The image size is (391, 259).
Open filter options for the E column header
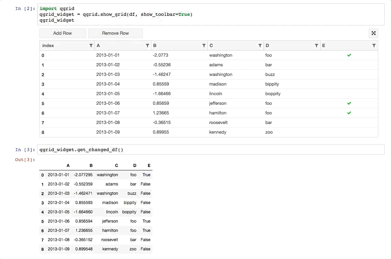pyautogui.click(x=374, y=45)
